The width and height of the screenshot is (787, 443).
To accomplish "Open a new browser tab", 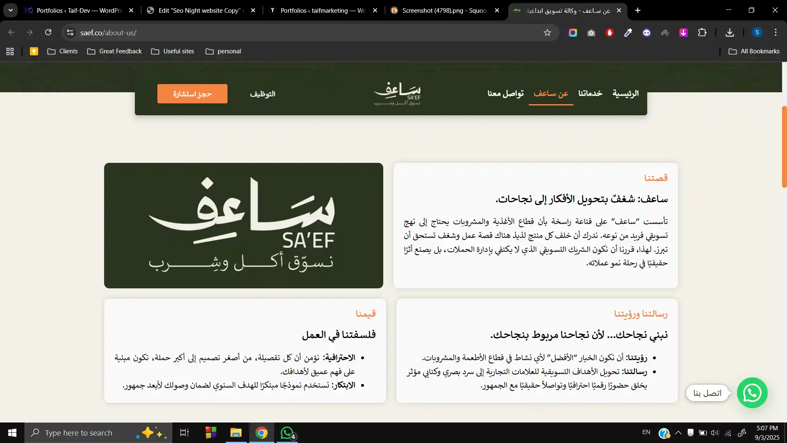I will point(638,11).
